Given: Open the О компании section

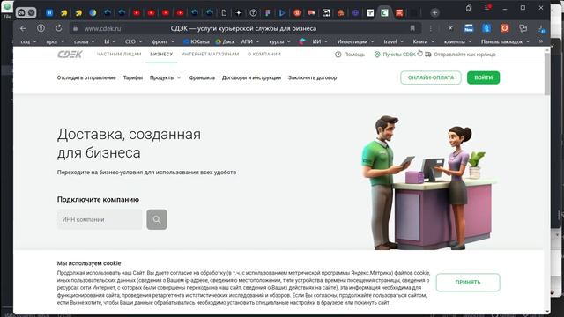Looking at the screenshot, I should coord(264,55).
